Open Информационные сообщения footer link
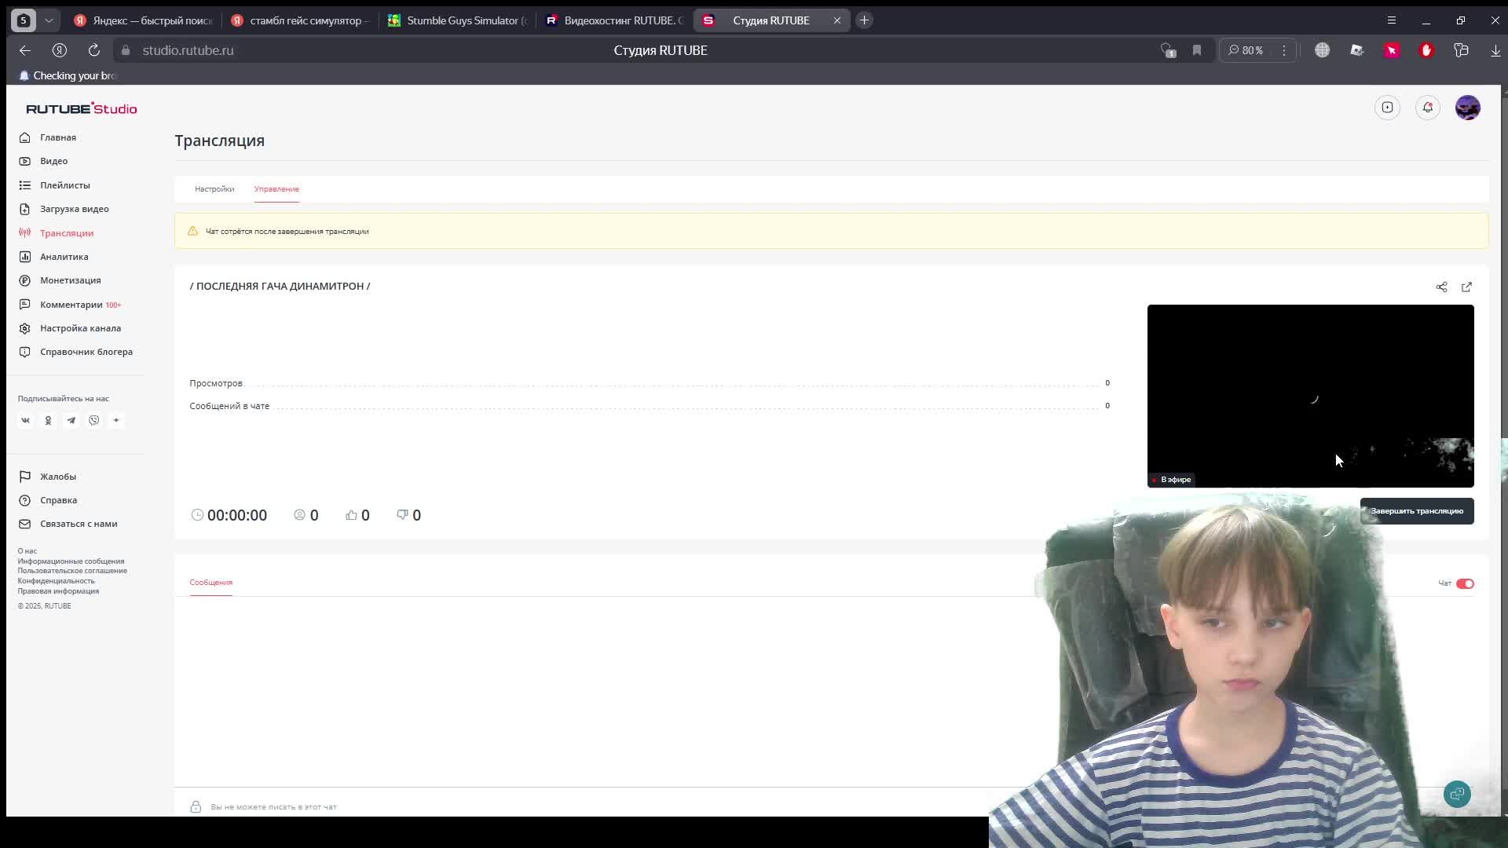1508x848 pixels. pyautogui.click(x=71, y=561)
